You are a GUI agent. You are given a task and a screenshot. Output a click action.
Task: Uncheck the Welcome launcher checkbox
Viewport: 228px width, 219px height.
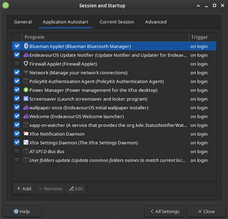point(17,116)
